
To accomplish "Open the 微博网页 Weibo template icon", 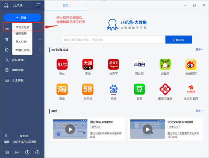I will (x=191, y=64).
